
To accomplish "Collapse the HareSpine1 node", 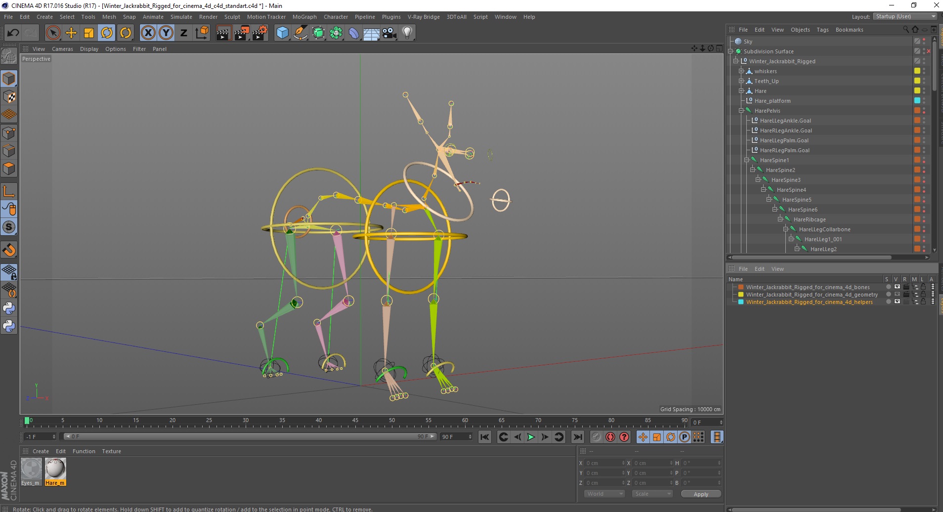I will [746, 160].
